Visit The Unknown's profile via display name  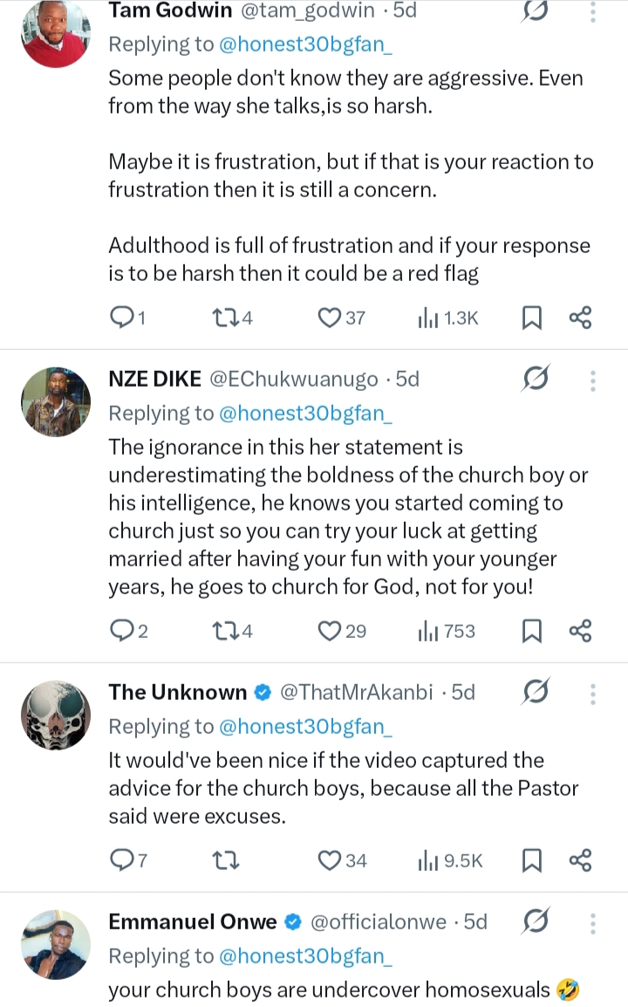[x=178, y=693]
